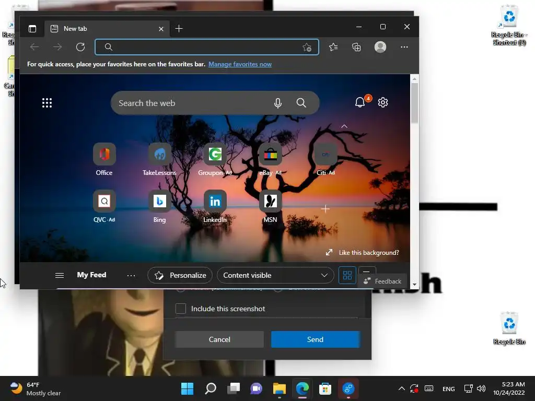This screenshot has height=401, width=535.
Task: Click the page vertical scrollbar thumb
Action: (414, 102)
